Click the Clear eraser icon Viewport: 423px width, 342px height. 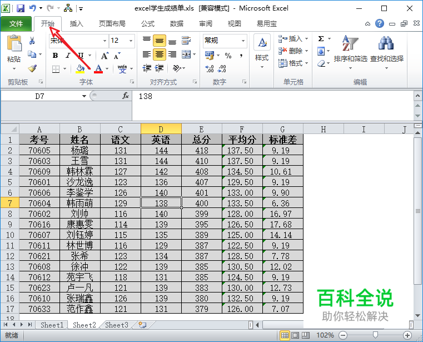tap(321, 64)
